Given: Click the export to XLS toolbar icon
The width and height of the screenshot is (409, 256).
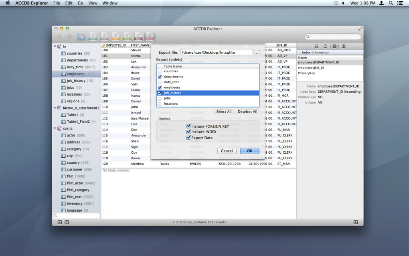Looking at the screenshot, I should click(127, 37).
